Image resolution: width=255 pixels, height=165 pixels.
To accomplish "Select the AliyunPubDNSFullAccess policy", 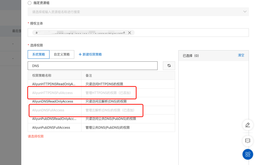I will click(101, 128).
